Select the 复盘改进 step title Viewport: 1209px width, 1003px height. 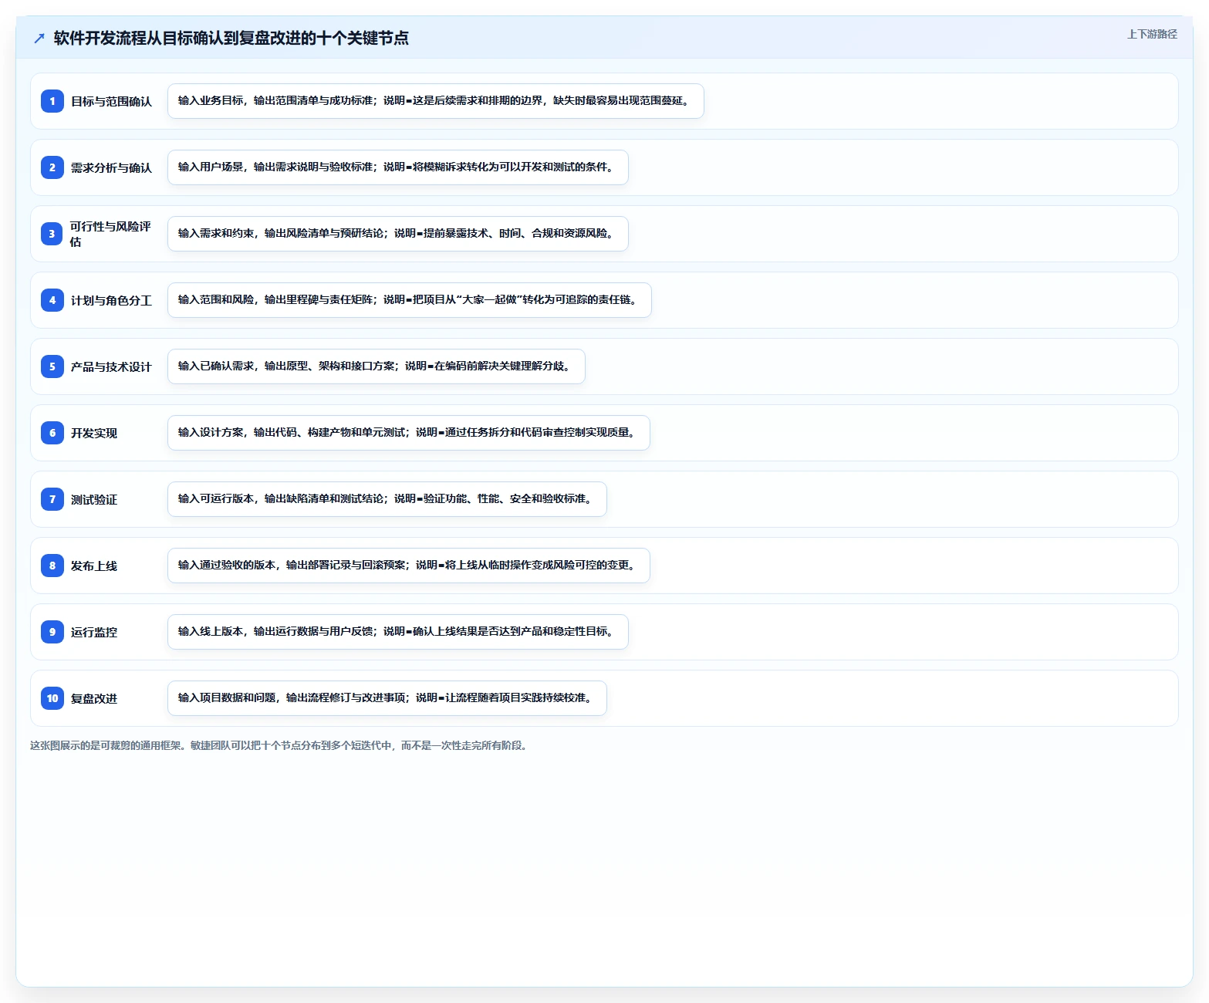94,698
